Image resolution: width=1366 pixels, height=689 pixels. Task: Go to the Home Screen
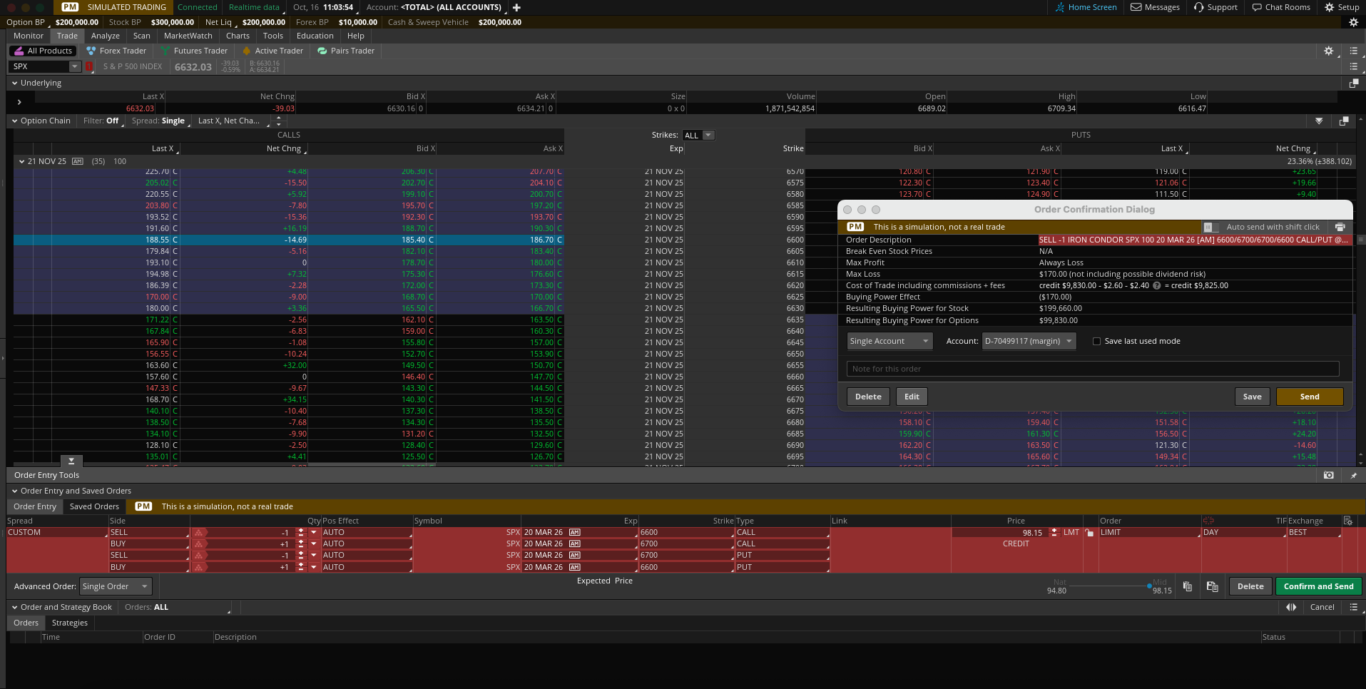1085,7
